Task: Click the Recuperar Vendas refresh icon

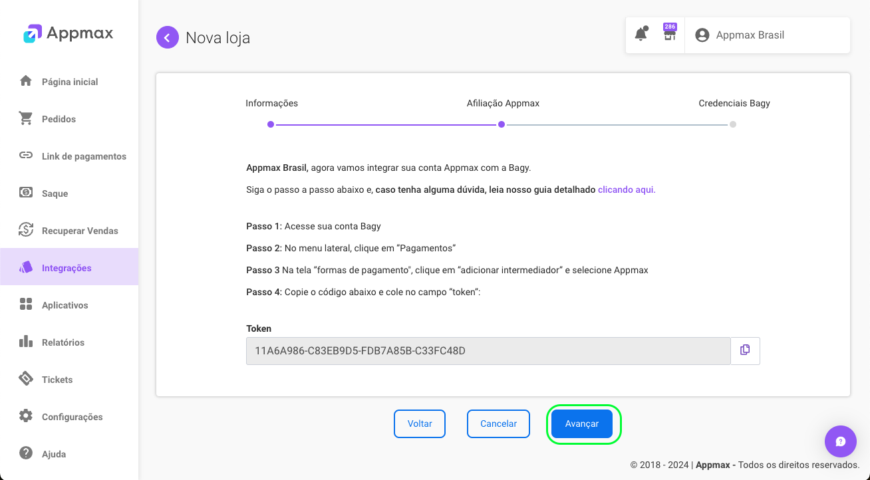Action: pyautogui.click(x=26, y=230)
